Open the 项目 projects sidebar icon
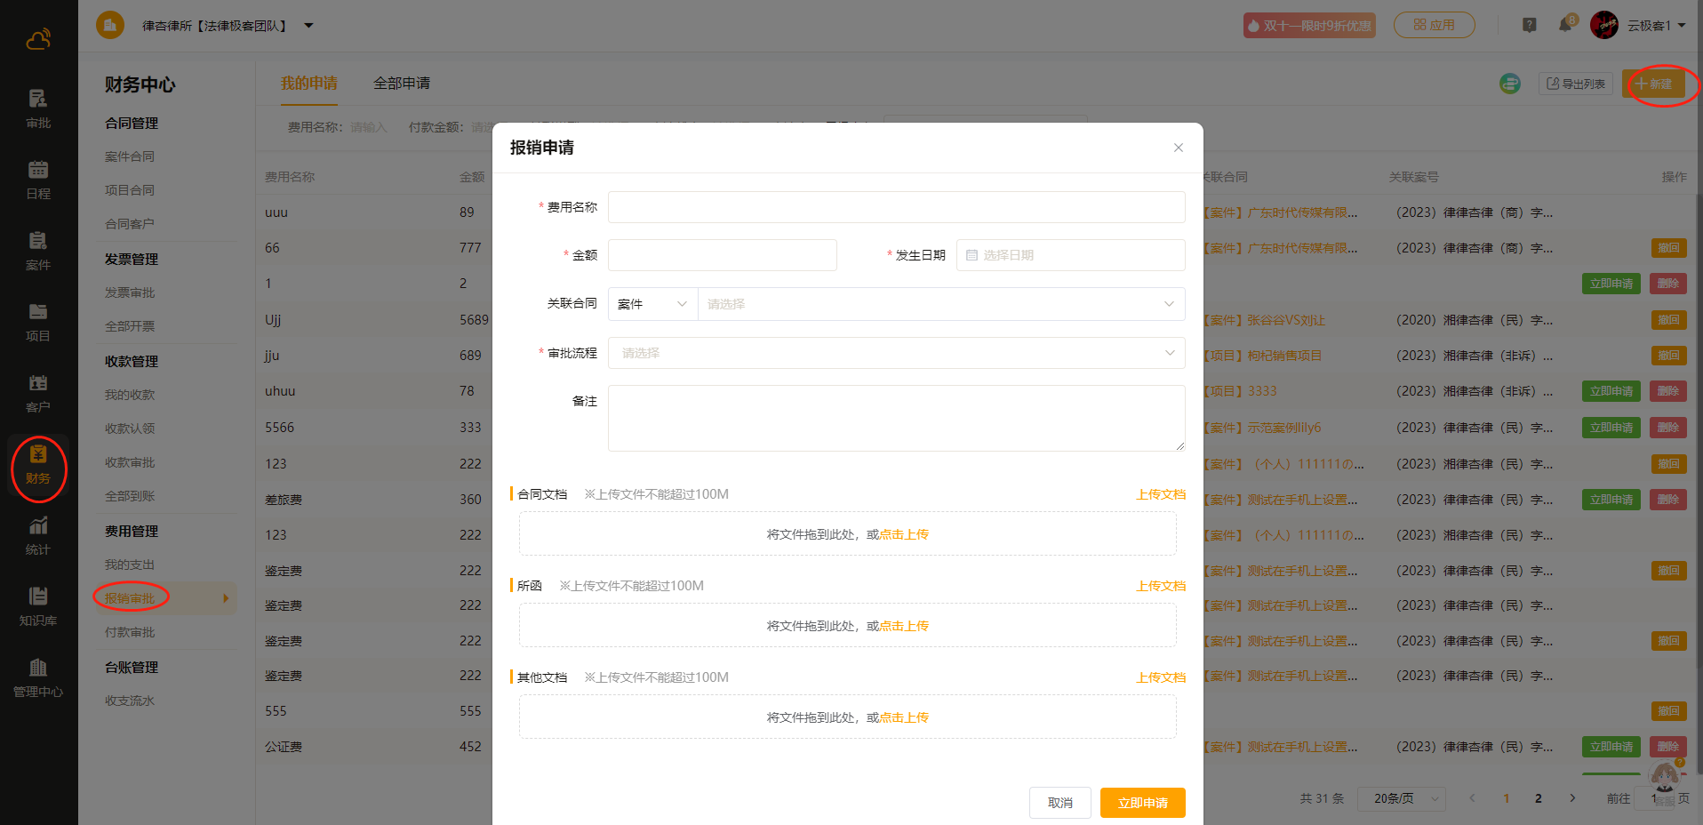Screen dimensions: 1703x825 pyautogui.click(x=38, y=322)
